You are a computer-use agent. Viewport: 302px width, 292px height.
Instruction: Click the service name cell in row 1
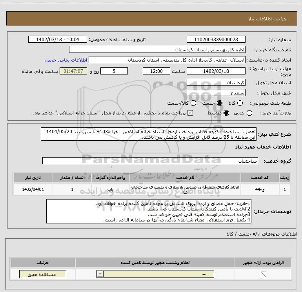pos(185,189)
